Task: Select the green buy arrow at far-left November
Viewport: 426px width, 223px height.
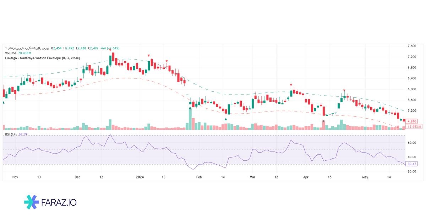Action: point(4,102)
